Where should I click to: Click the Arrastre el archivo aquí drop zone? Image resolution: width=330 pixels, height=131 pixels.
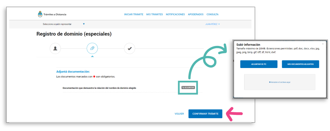click(280, 82)
